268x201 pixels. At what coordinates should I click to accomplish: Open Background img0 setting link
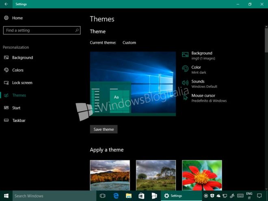[x=203, y=56]
